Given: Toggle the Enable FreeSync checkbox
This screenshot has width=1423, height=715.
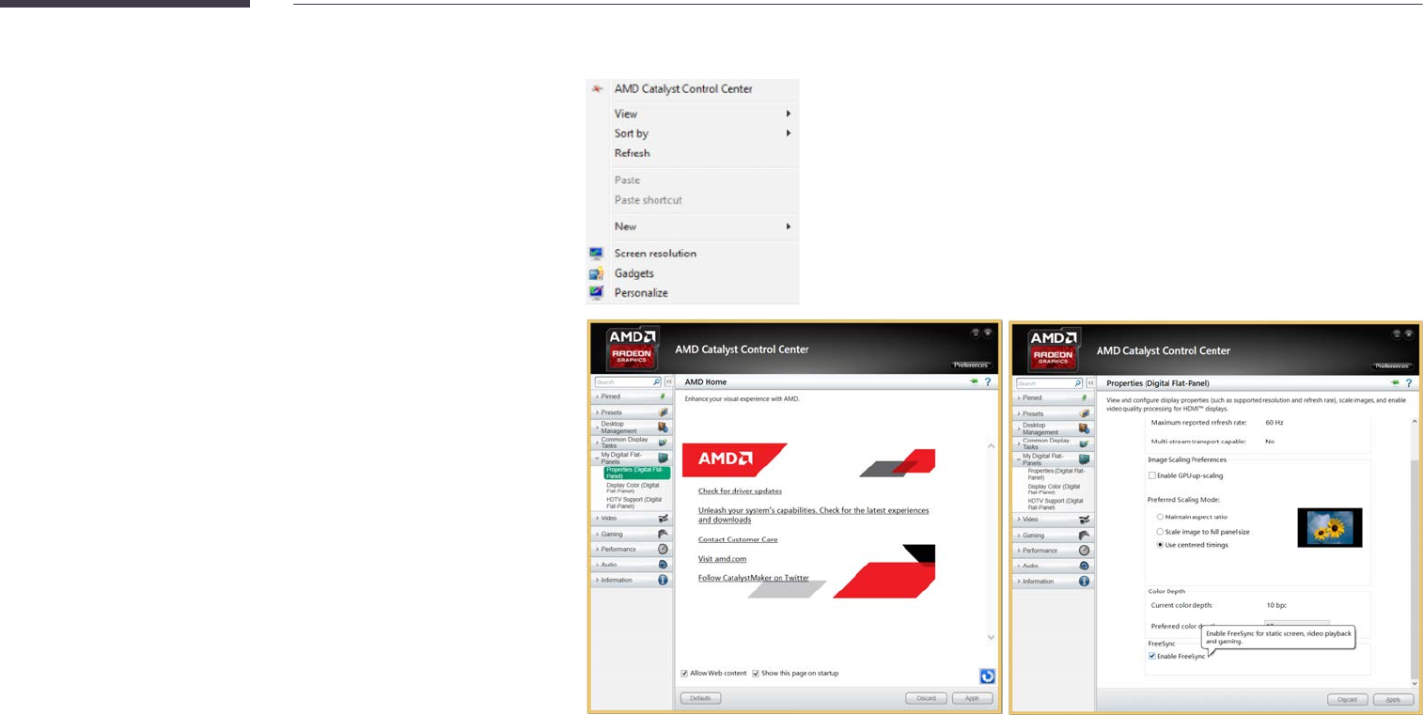Looking at the screenshot, I should click(1152, 657).
